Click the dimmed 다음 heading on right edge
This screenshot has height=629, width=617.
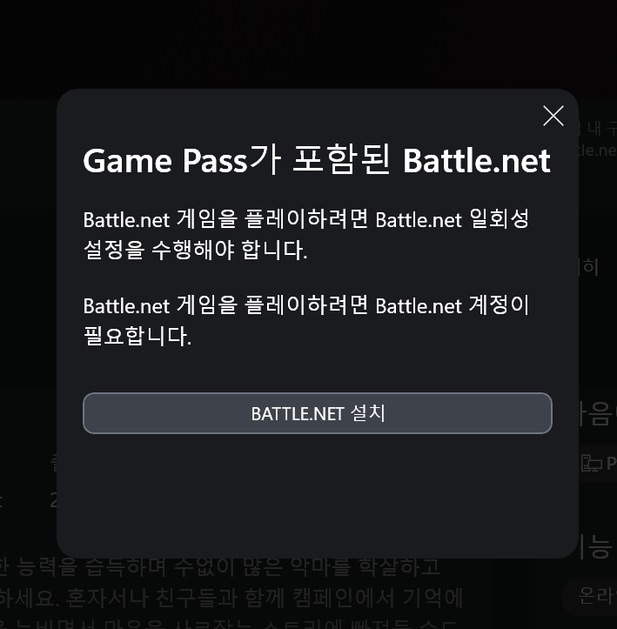click(x=598, y=414)
